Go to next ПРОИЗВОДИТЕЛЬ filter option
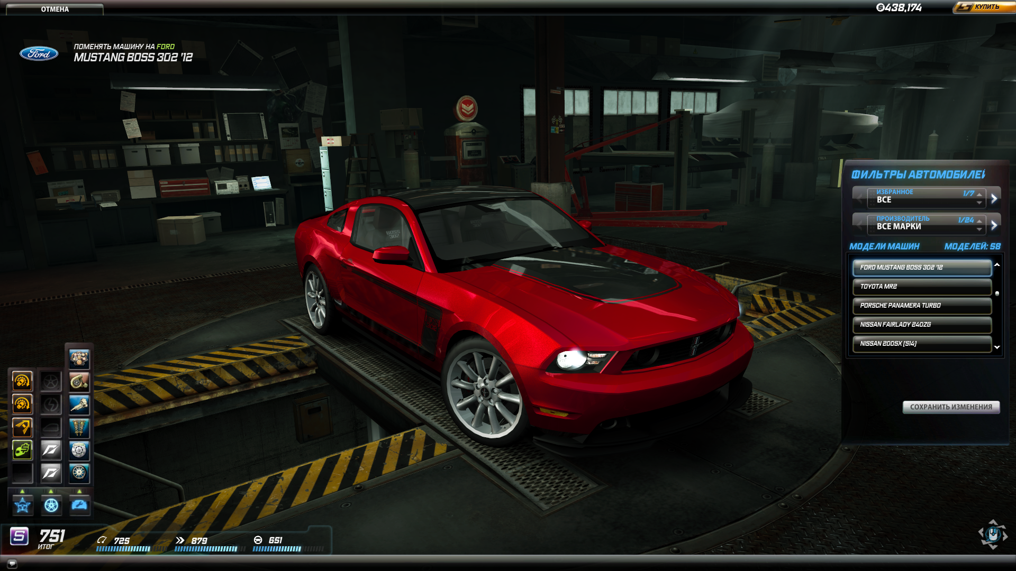 (994, 225)
